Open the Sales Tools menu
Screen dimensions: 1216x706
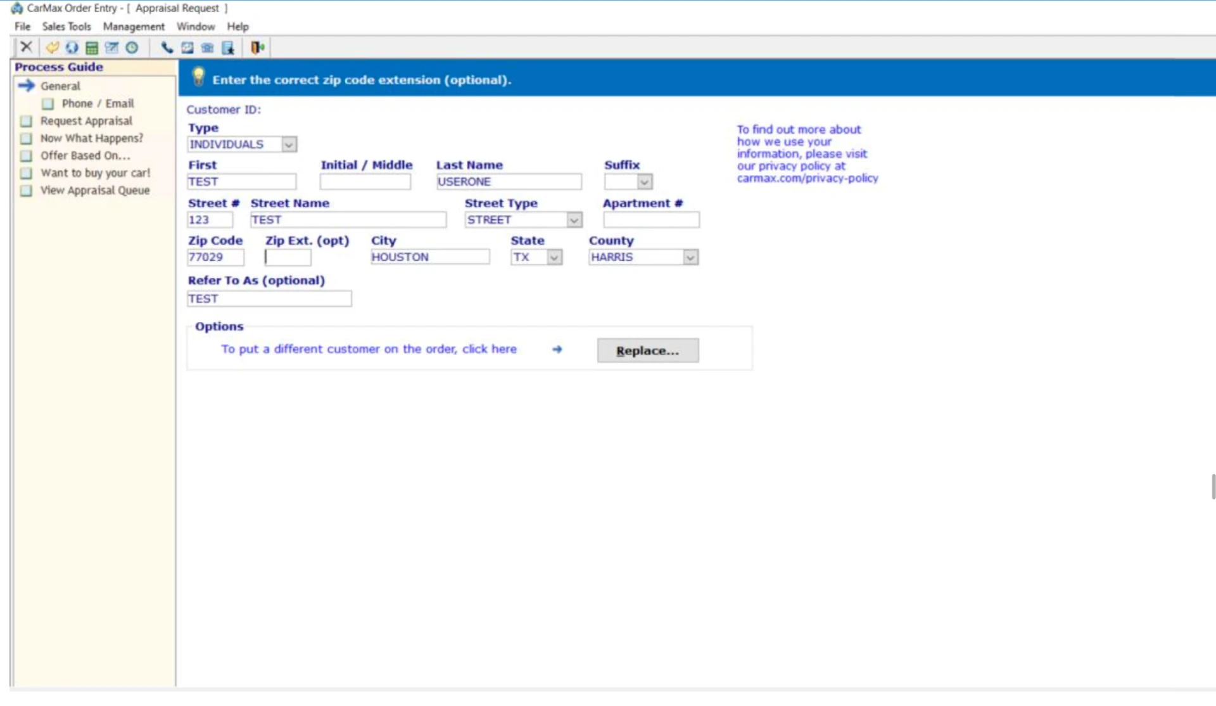tap(66, 27)
